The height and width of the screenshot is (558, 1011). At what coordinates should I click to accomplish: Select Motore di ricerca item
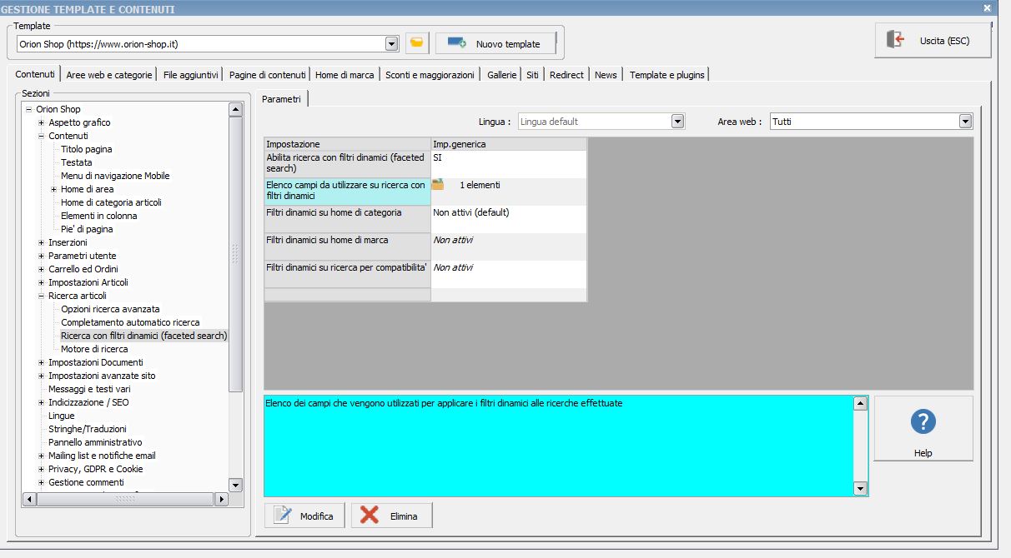pyautogui.click(x=94, y=349)
